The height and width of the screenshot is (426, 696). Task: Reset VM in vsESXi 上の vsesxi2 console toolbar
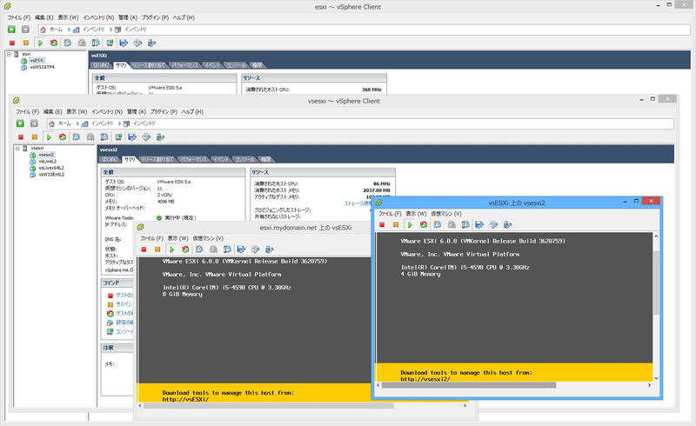[424, 225]
